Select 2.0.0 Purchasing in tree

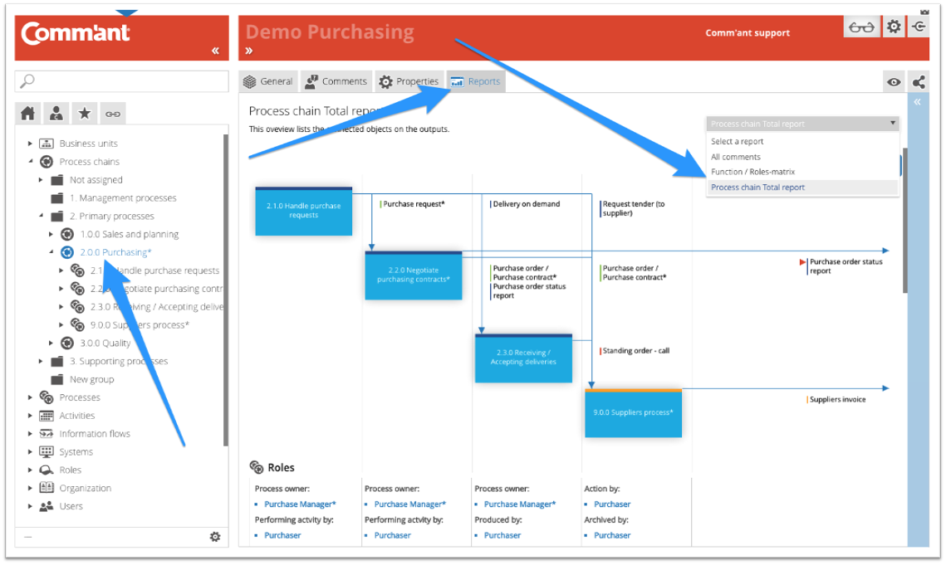pyautogui.click(x=115, y=252)
